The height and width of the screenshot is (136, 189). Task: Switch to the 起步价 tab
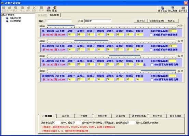(x=66, y=116)
